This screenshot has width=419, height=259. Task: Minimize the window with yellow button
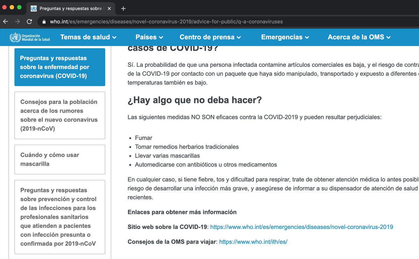click(12, 7)
